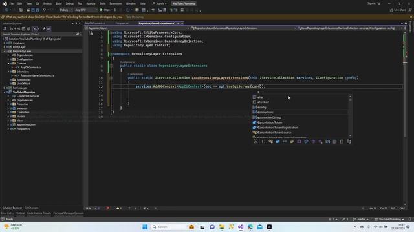This screenshot has height=232, width=414.
Task: Expand the ServiceLayer project node
Action: (5, 88)
